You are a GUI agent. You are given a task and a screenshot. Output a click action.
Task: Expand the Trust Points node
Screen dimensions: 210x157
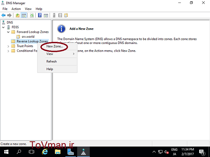pos(8,46)
